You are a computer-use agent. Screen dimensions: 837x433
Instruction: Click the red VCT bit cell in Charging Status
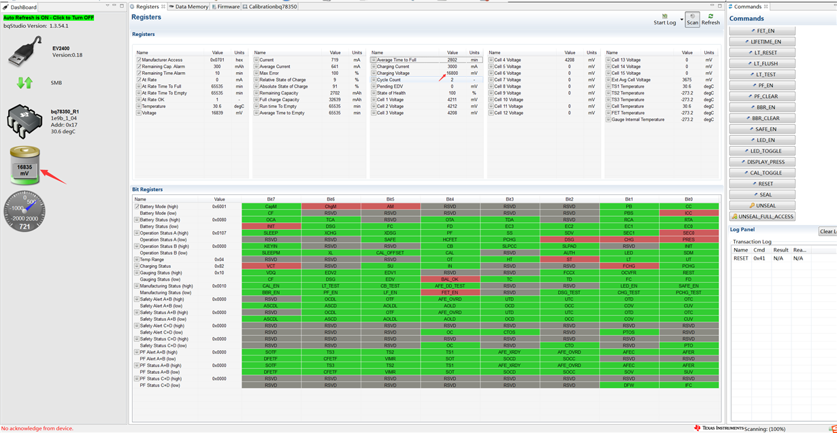click(271, 266)
